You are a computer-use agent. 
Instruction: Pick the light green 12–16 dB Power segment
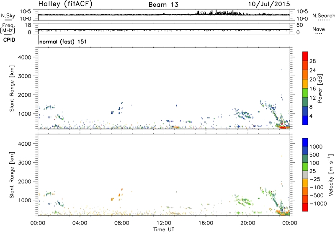(x=305, y=93)
